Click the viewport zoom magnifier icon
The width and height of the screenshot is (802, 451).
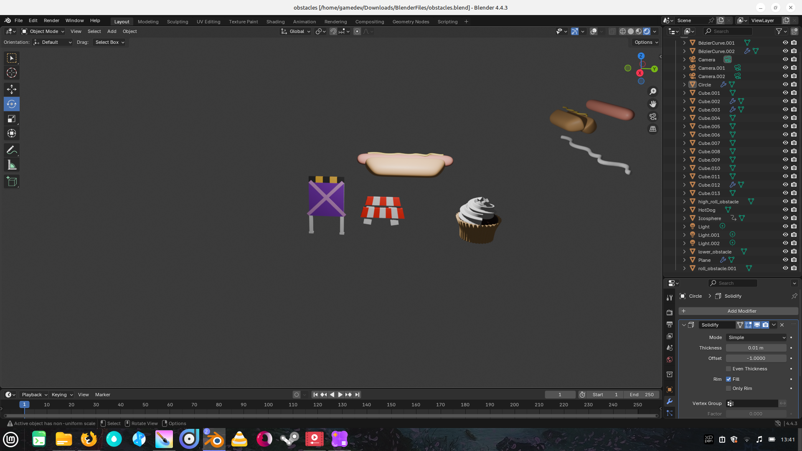click(x=653, y=91)
